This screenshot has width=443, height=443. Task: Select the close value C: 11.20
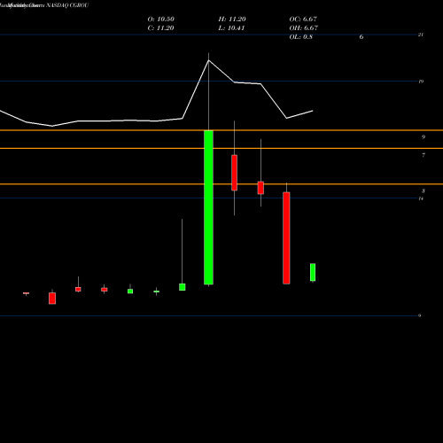click(161, 28)
